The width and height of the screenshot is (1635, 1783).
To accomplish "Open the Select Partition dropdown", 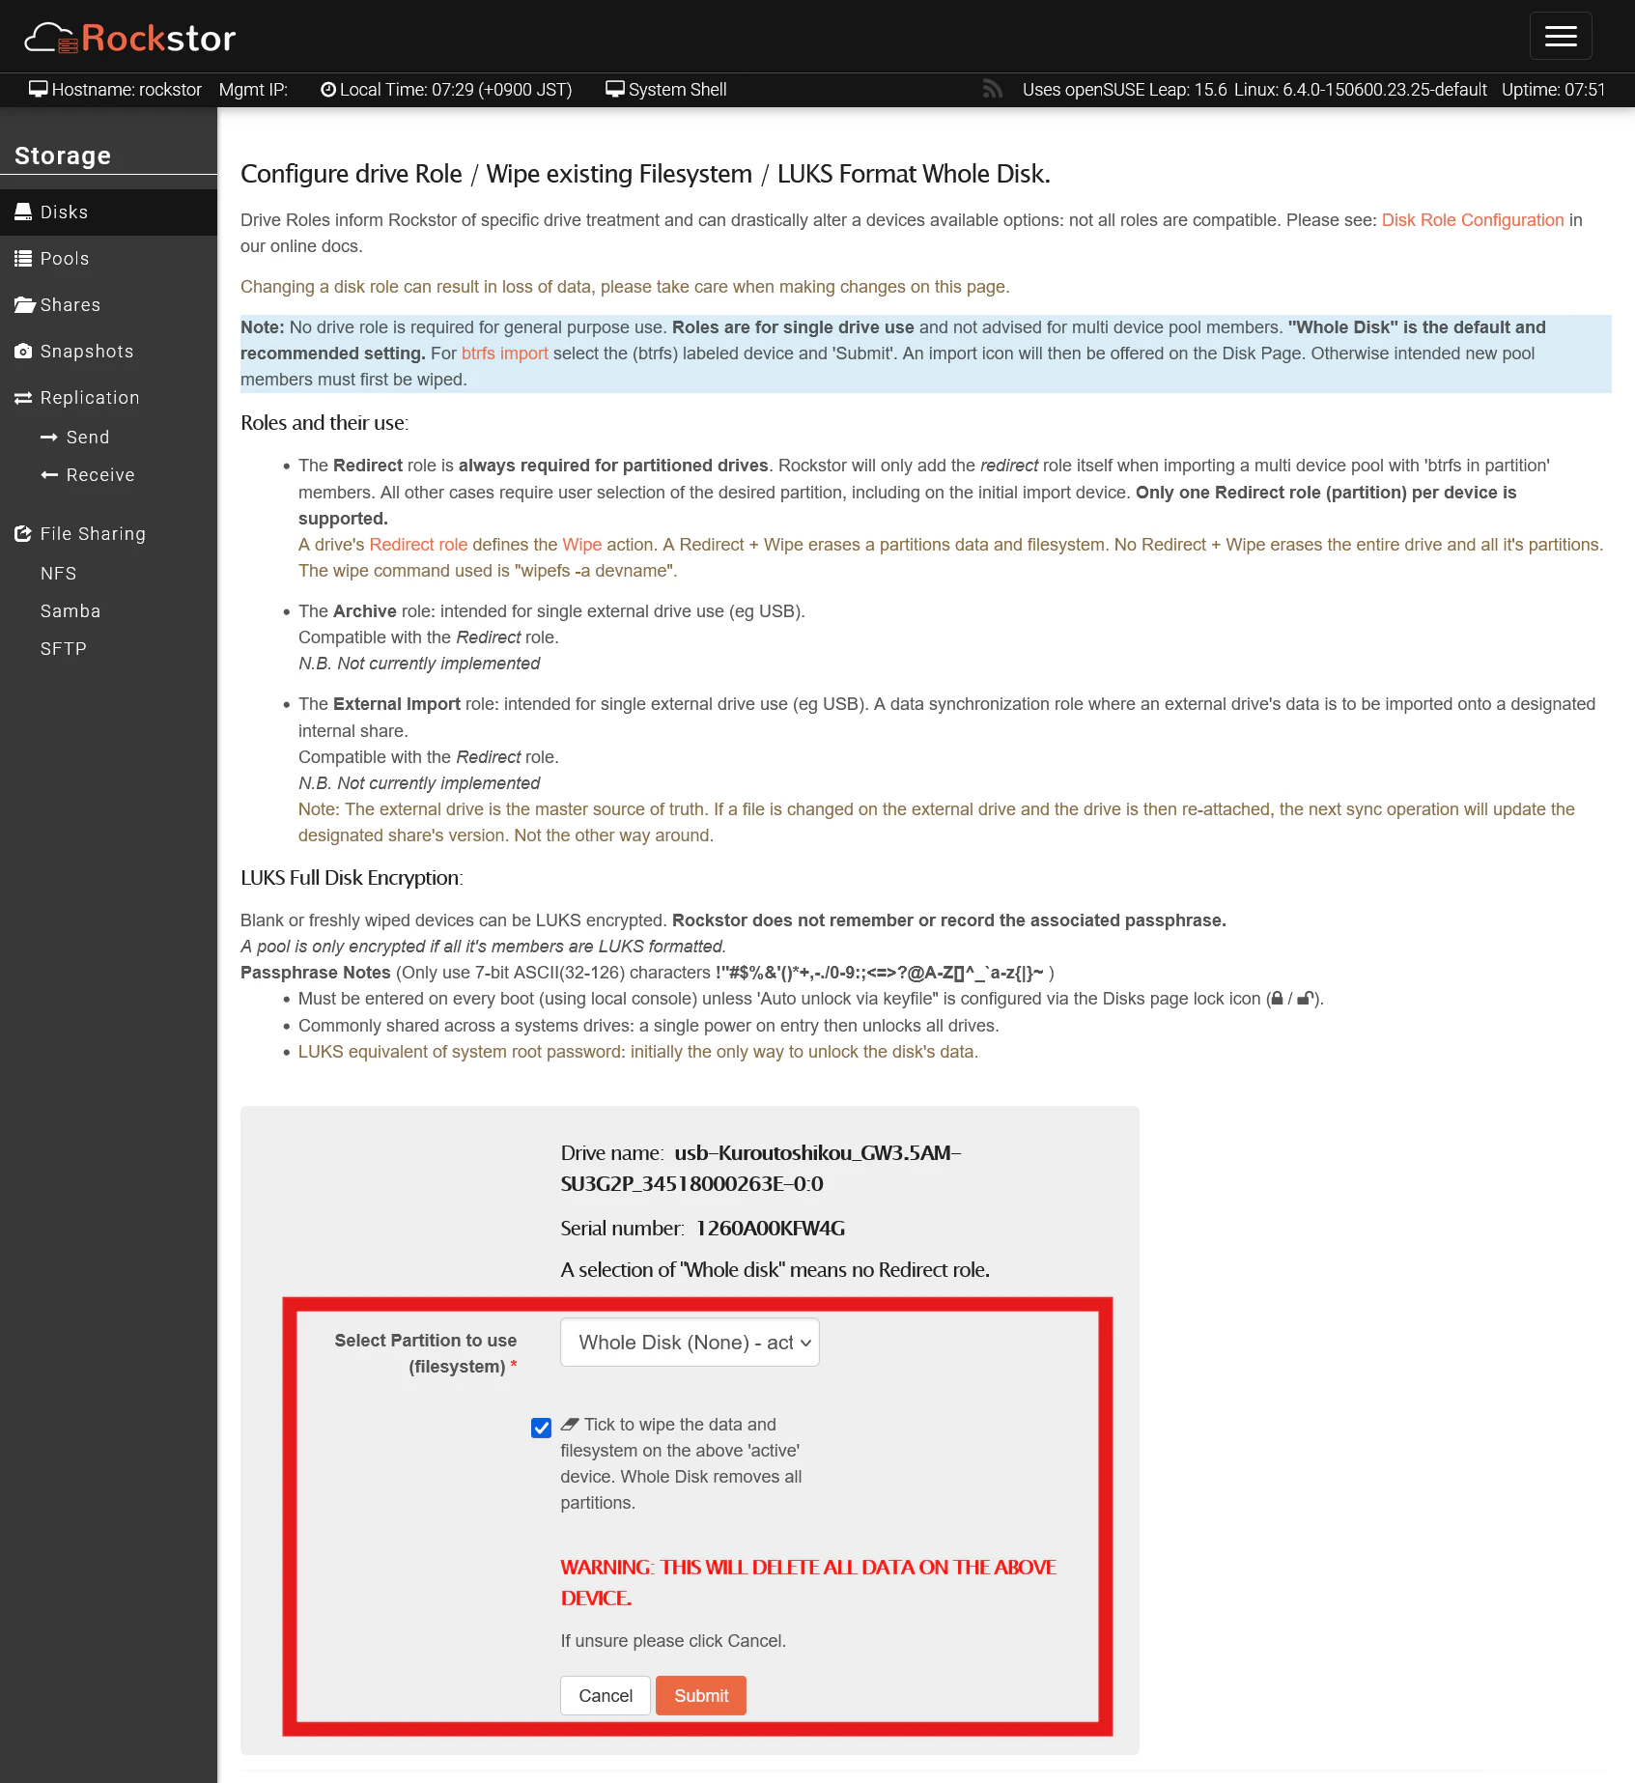I will coord(690,1343).
